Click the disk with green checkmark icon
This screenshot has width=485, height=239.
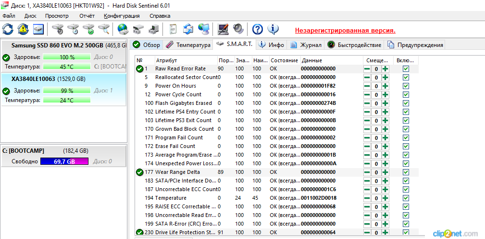coord(88,29)
